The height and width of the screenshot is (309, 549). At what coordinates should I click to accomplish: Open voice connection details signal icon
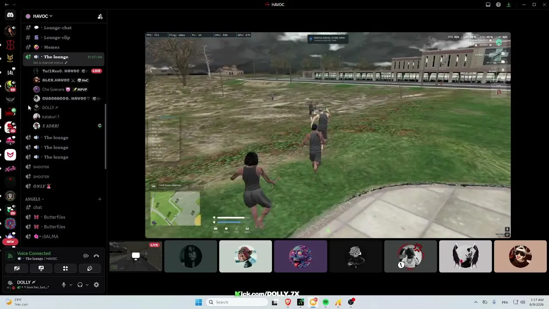[x=10, y=256]
